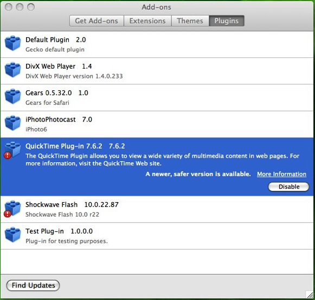Image resolution: width=315 pixels, height=300 pixels.
Task: Click 'A newer, safer version is available.' notice
Action: point(198,174)
